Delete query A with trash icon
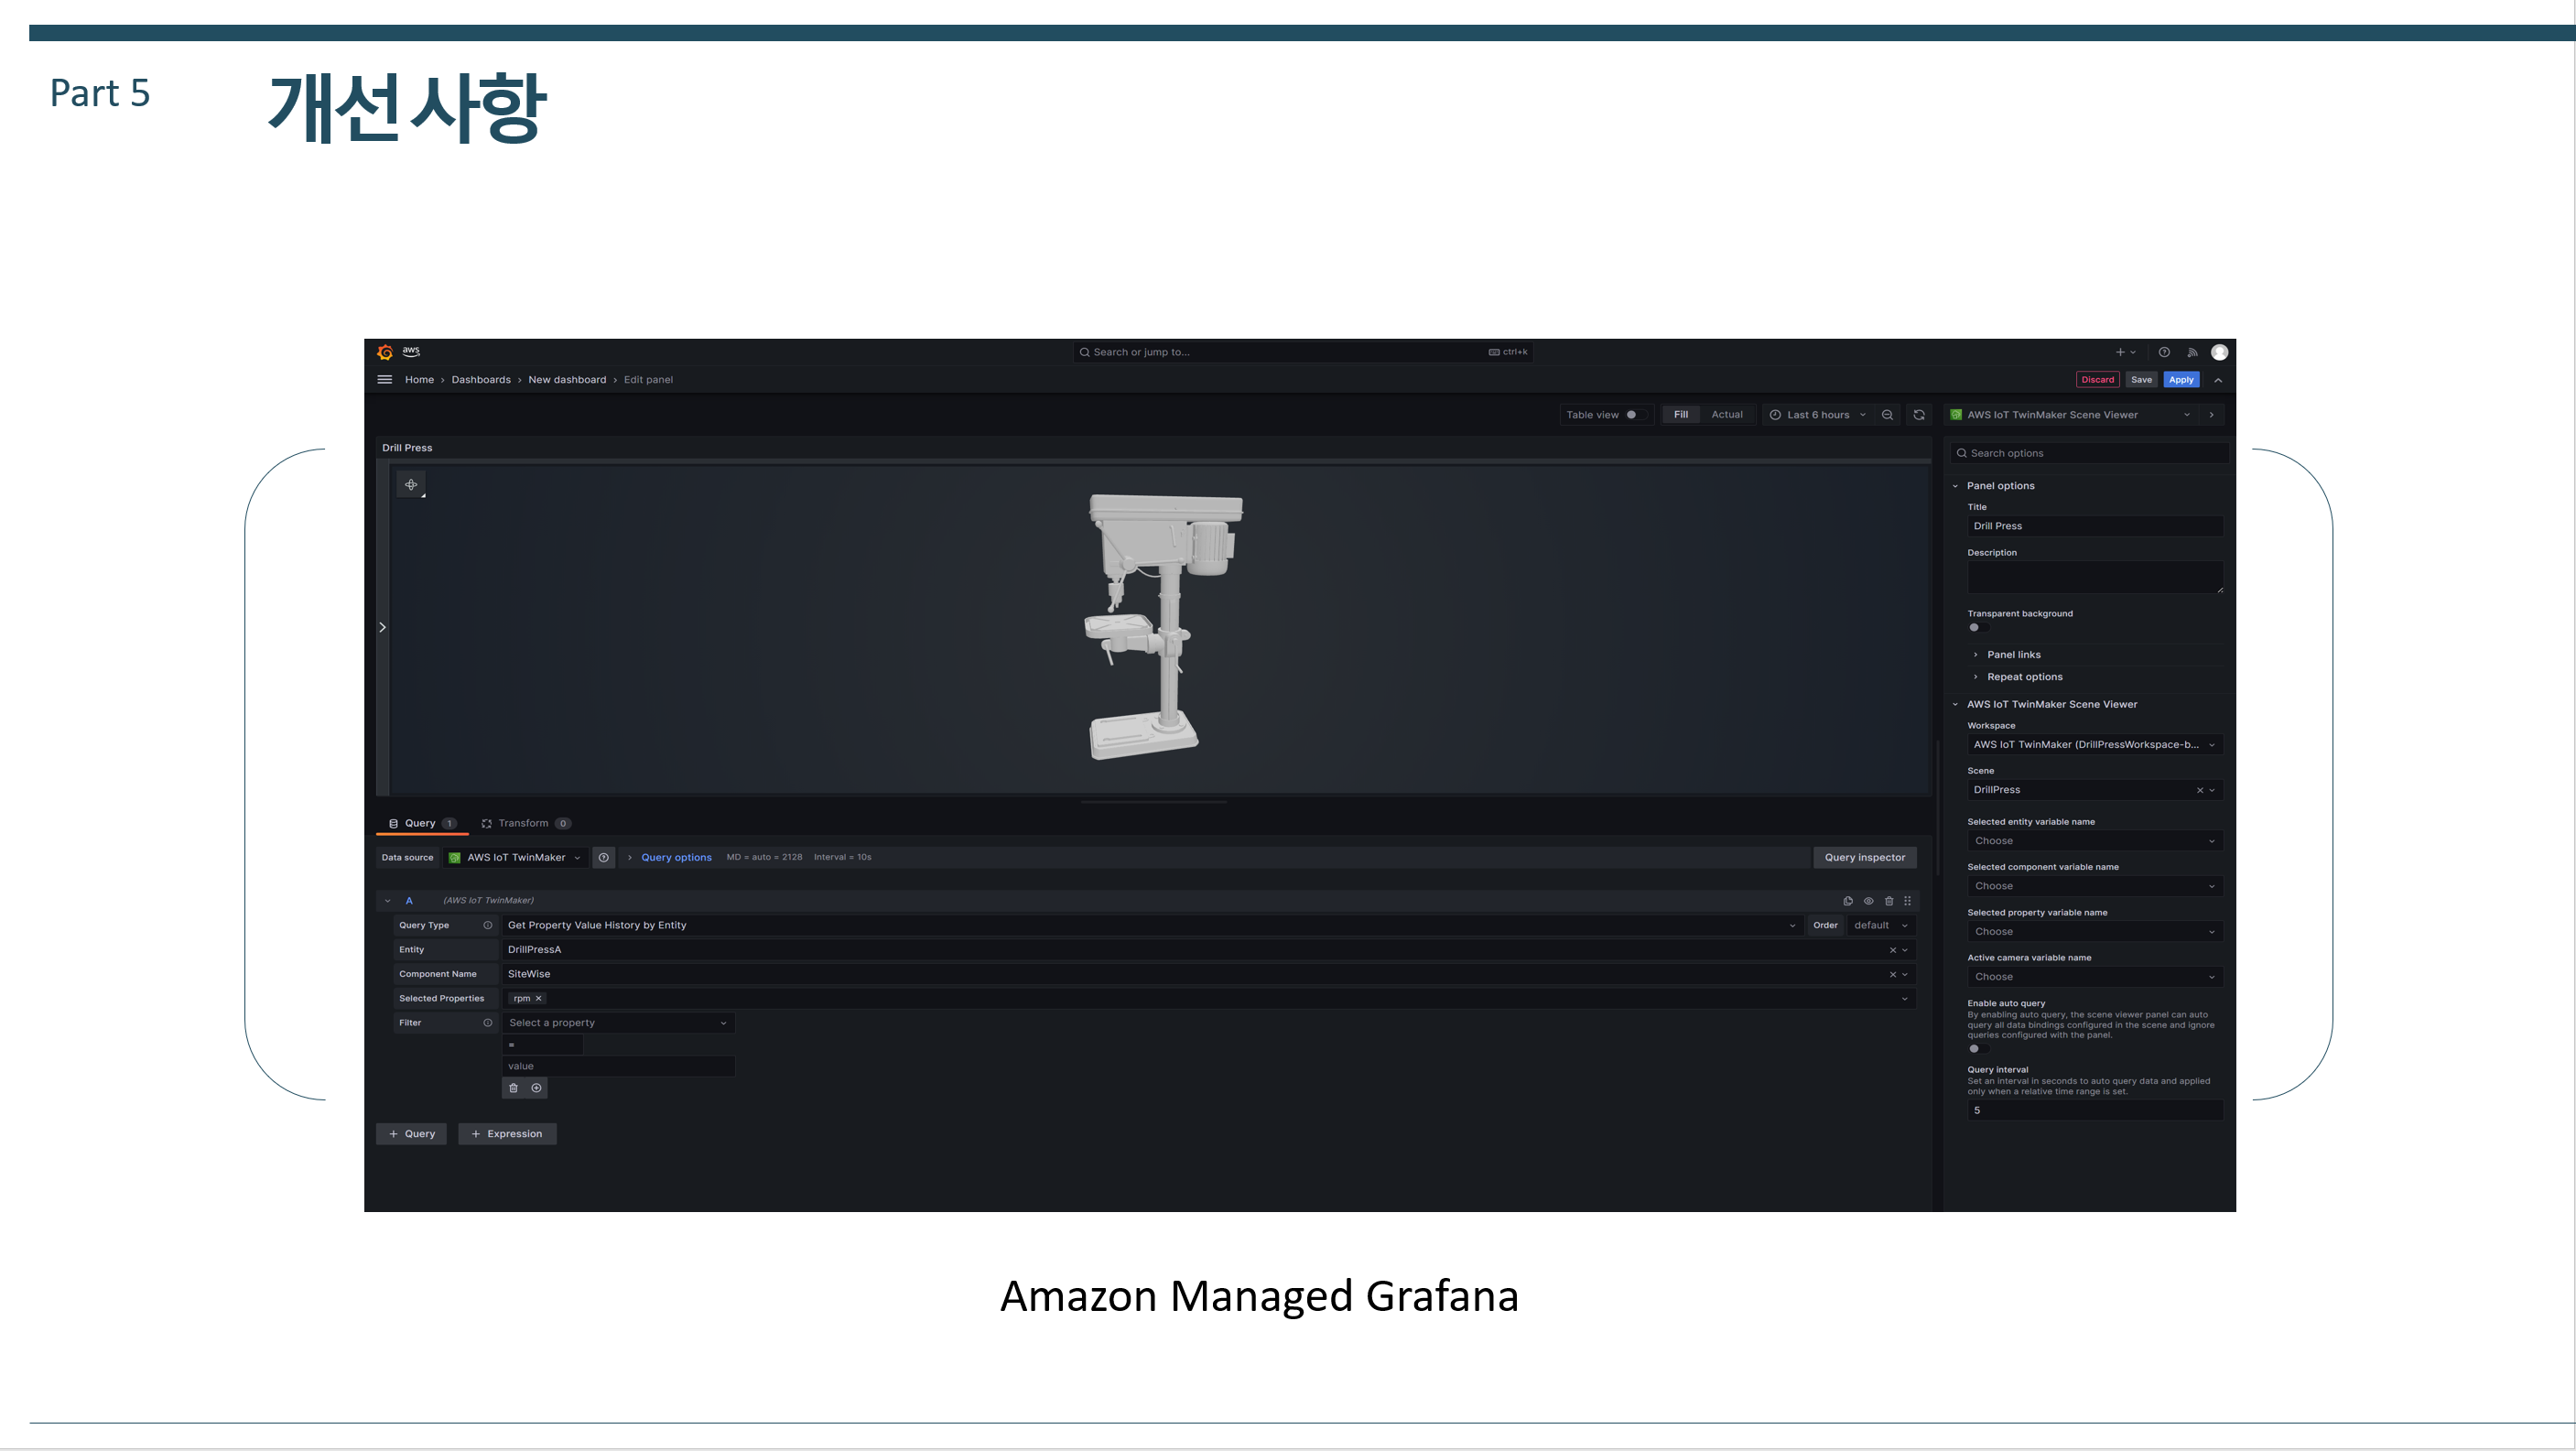 pos(1889,901)
